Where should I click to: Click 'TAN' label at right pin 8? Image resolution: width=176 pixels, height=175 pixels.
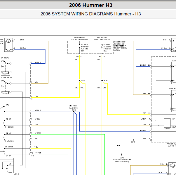point(145,124)
